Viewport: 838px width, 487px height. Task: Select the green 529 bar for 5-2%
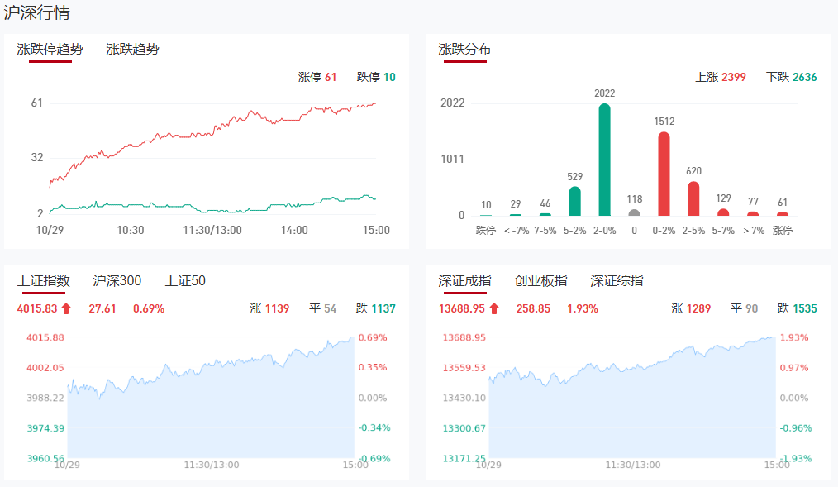click(x=574, y=201)
